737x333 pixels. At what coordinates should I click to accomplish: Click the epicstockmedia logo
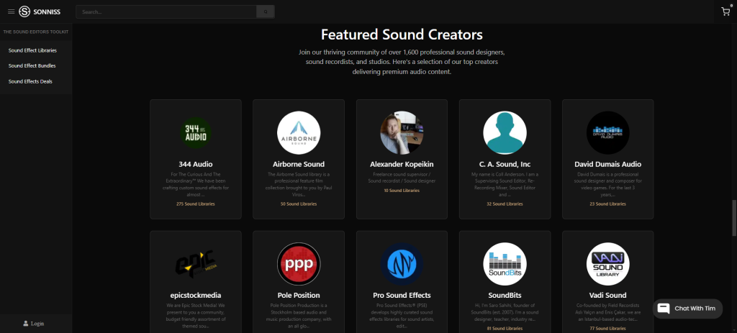[x=196, y=264]
